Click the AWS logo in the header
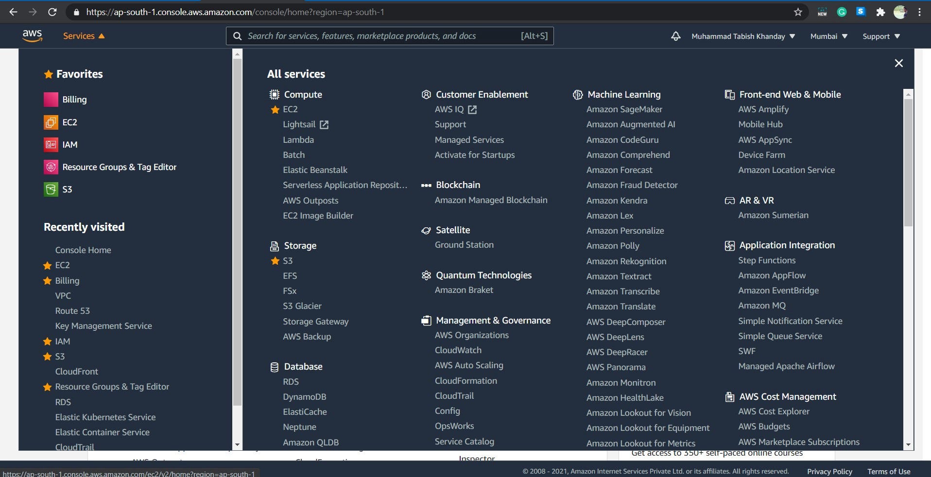This screenshot has height=477, width=931. [x=32, y=36]
